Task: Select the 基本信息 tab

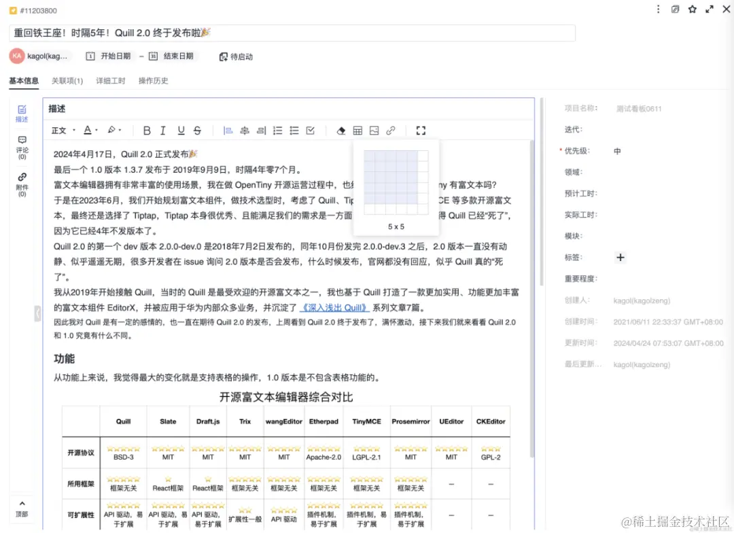Action: [x=24, y=81]
